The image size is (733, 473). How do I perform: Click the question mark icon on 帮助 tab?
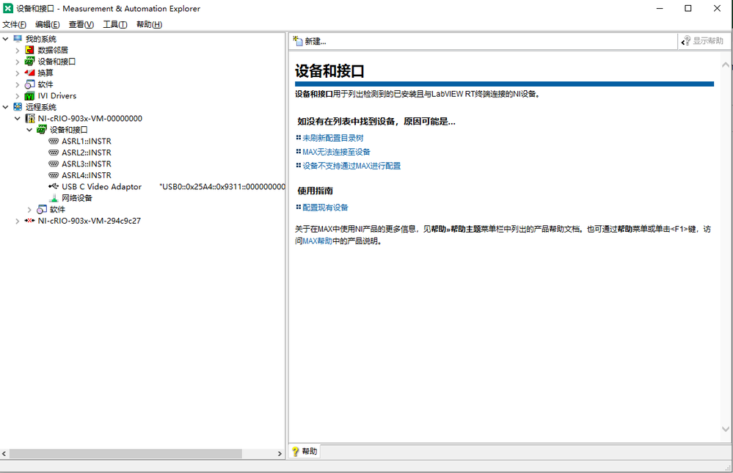296,452
